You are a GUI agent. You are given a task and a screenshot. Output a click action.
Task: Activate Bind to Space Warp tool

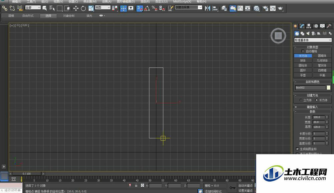click(20, 8)
